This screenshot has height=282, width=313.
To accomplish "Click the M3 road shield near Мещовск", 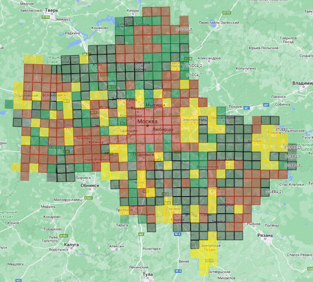I will point(18,280).
